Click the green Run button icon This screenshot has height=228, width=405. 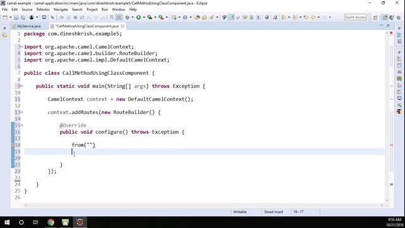click(x=139, y=17)
